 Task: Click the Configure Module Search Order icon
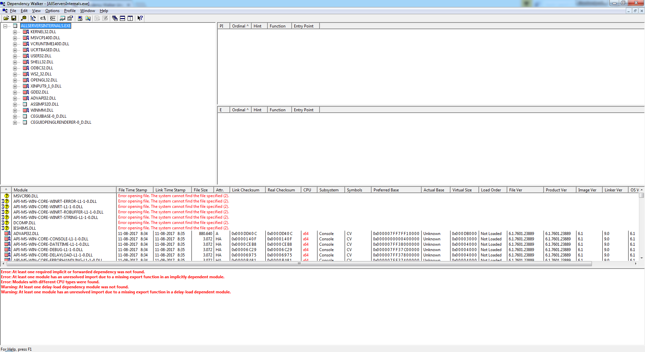[88, 18]
